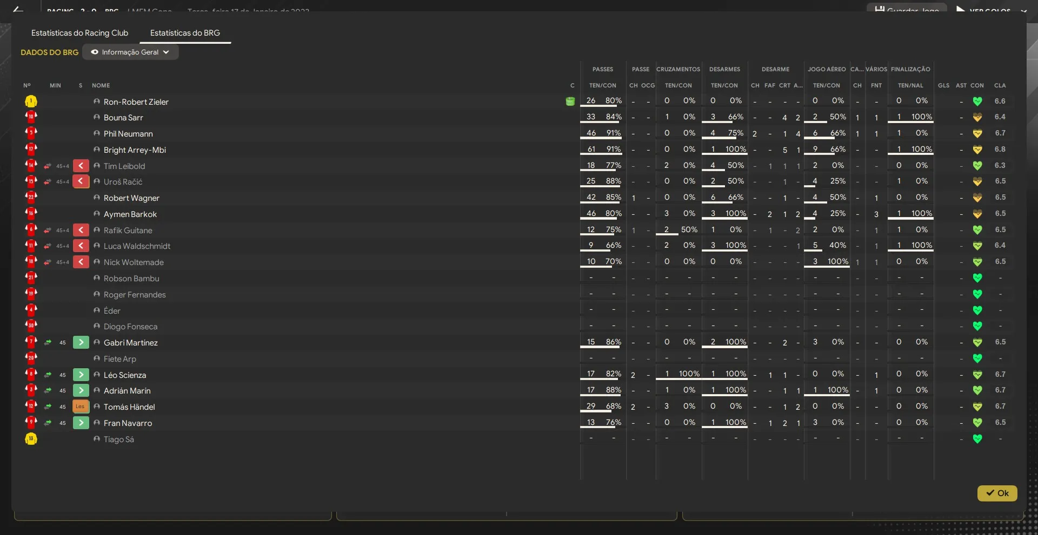The image size is (1038, 535).
Task: Click Nick Woltemade's substituted-off red arrow
Action: pyautogui.click(x=81, y=262)
